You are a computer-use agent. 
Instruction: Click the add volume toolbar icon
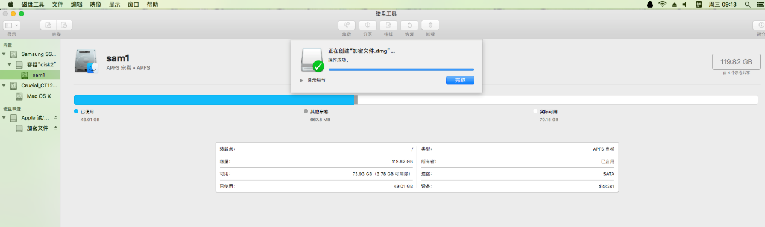click(x=48, y=25)
